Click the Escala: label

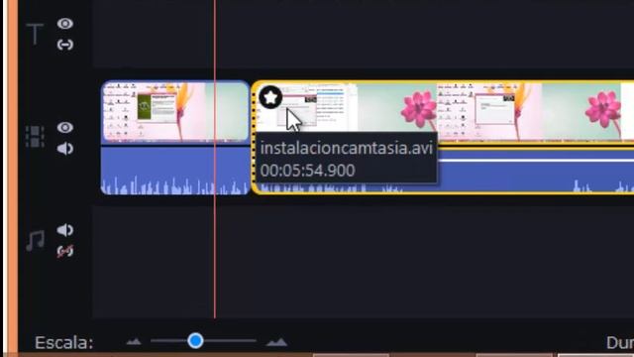pyautogui.click(x=63, y=343)
